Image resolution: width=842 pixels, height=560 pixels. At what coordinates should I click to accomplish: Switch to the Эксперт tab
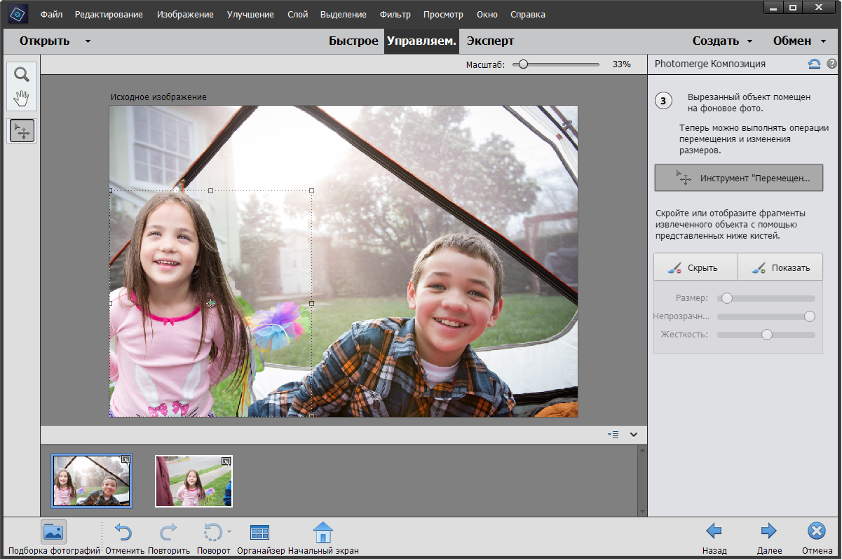[490, 41]
